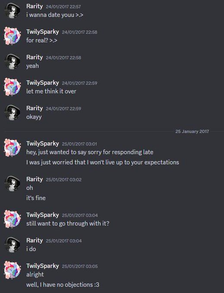This screenshot has width=224, height=293.
Task: Open Rarity's avatar beside the 22:57 message
Action: click(13, 11)
